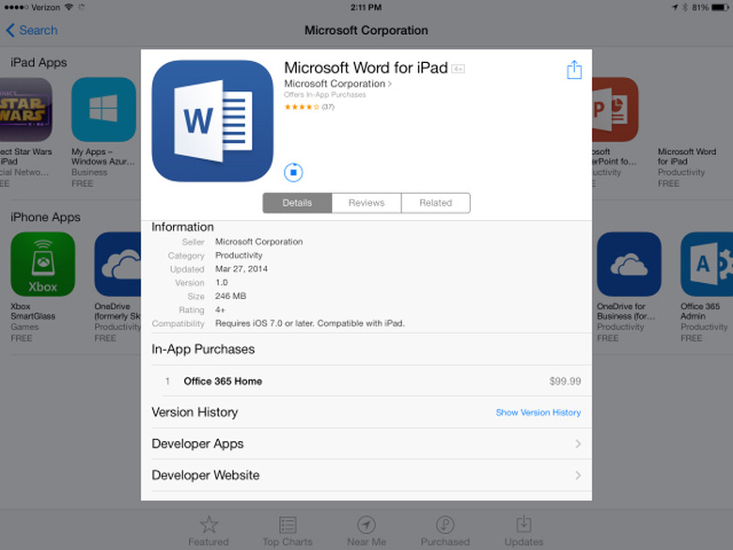Tap the share icon in app card
The width and height of the screenshot is (733, 550).
574,70
